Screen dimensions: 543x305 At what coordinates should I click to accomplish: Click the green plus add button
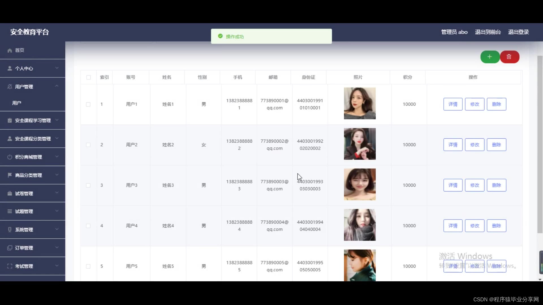pyautogui.click(x=490, y=57)
